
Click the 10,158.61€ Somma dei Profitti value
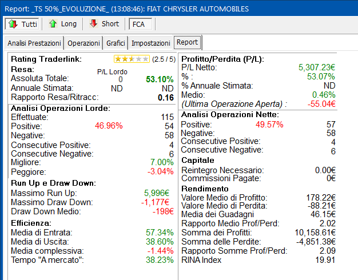pos(315,233)
